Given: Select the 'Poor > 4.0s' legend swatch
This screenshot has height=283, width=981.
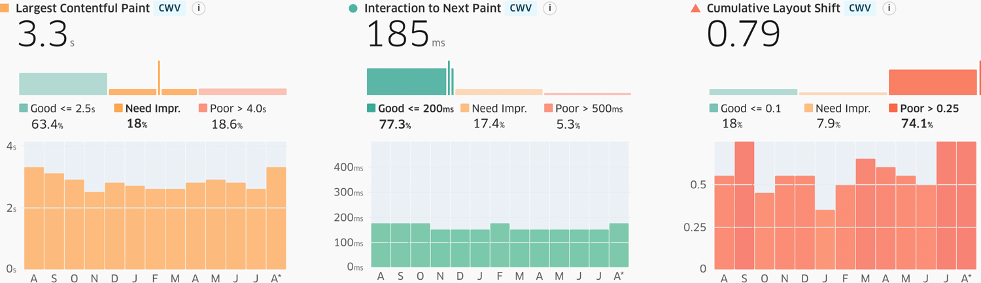Looking at the screenshot, I should pyautogui.click(x=203, y=108).
